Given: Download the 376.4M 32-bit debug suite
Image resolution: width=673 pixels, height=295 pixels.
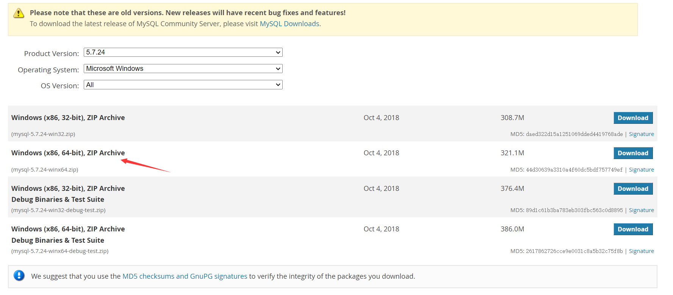Looking at the screenshot, I should tap(633, 189).
